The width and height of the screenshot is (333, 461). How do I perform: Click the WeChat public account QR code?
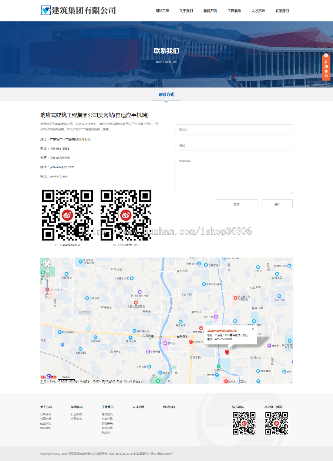coord(126,215)
